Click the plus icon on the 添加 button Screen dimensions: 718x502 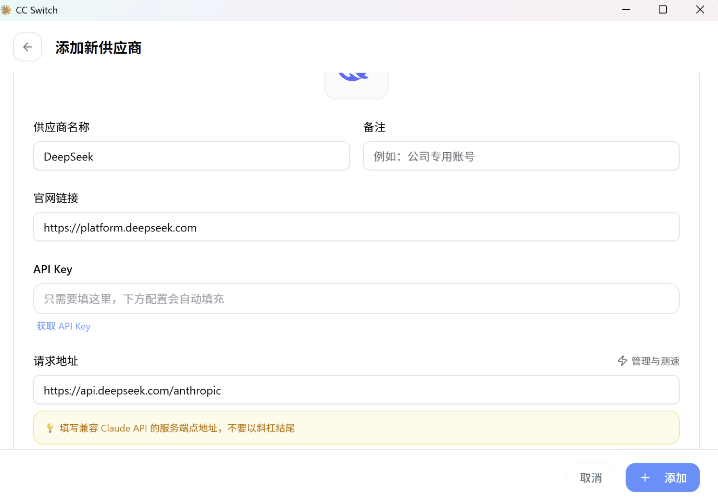click(x=645, y=477)
